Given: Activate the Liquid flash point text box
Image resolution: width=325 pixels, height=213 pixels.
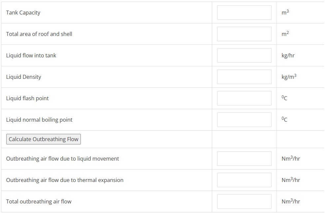Looking at the screenshot, I should (244, 98).
